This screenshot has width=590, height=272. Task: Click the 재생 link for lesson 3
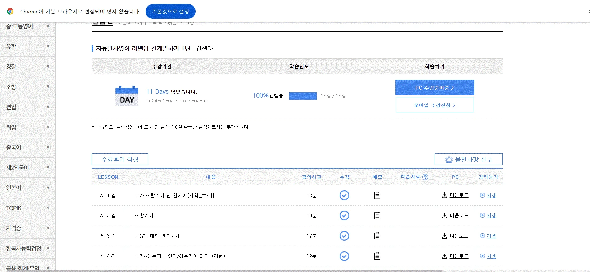(x=491, y=236)
